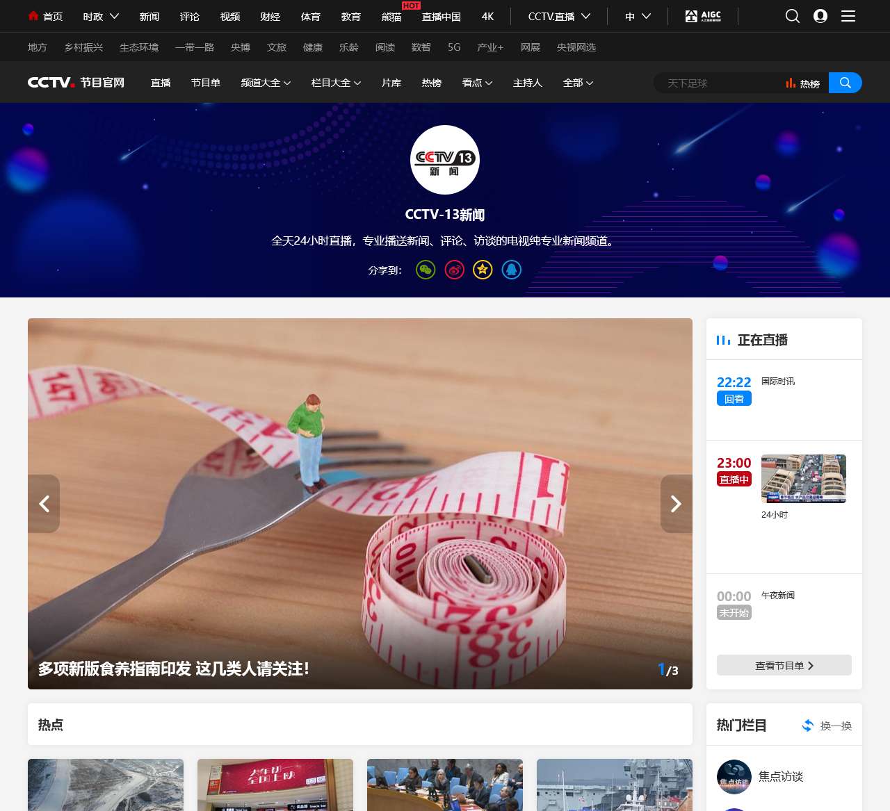
Task: Open the 24小时 live broadcast thumbnail
Action: click(x=804, y=479)
